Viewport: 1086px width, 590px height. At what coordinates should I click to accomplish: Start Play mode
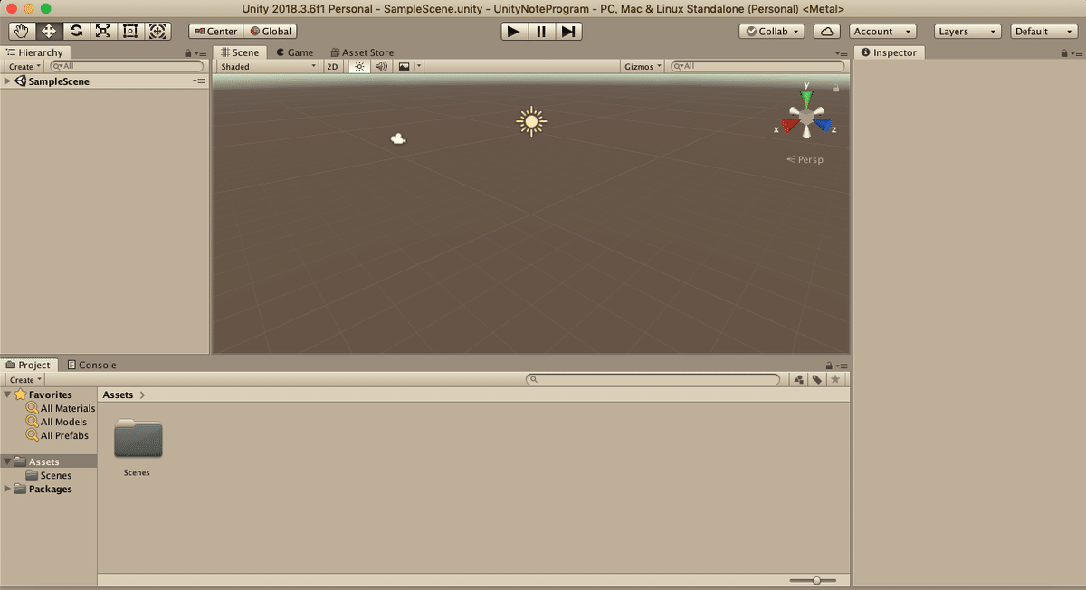coord(514,32)
